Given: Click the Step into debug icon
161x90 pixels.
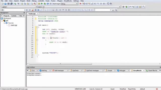Looking at the screenshot, I should coord(89,4).
